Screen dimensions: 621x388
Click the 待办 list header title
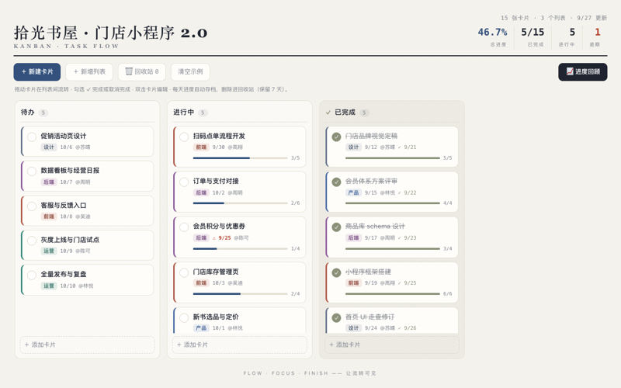tap(27, 113)
